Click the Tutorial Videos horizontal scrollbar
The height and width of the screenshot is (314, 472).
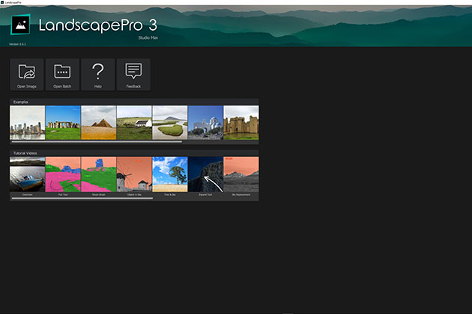[82, 198]
